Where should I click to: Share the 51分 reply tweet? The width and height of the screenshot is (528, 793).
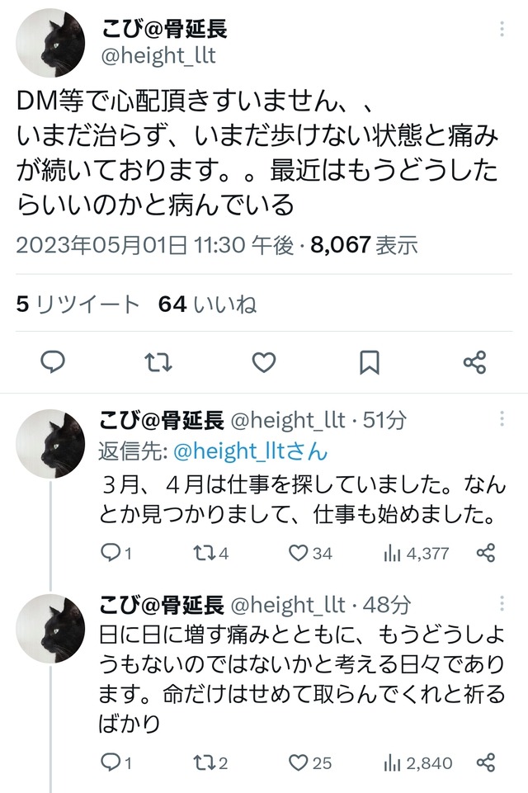click(x=487, y=554)
